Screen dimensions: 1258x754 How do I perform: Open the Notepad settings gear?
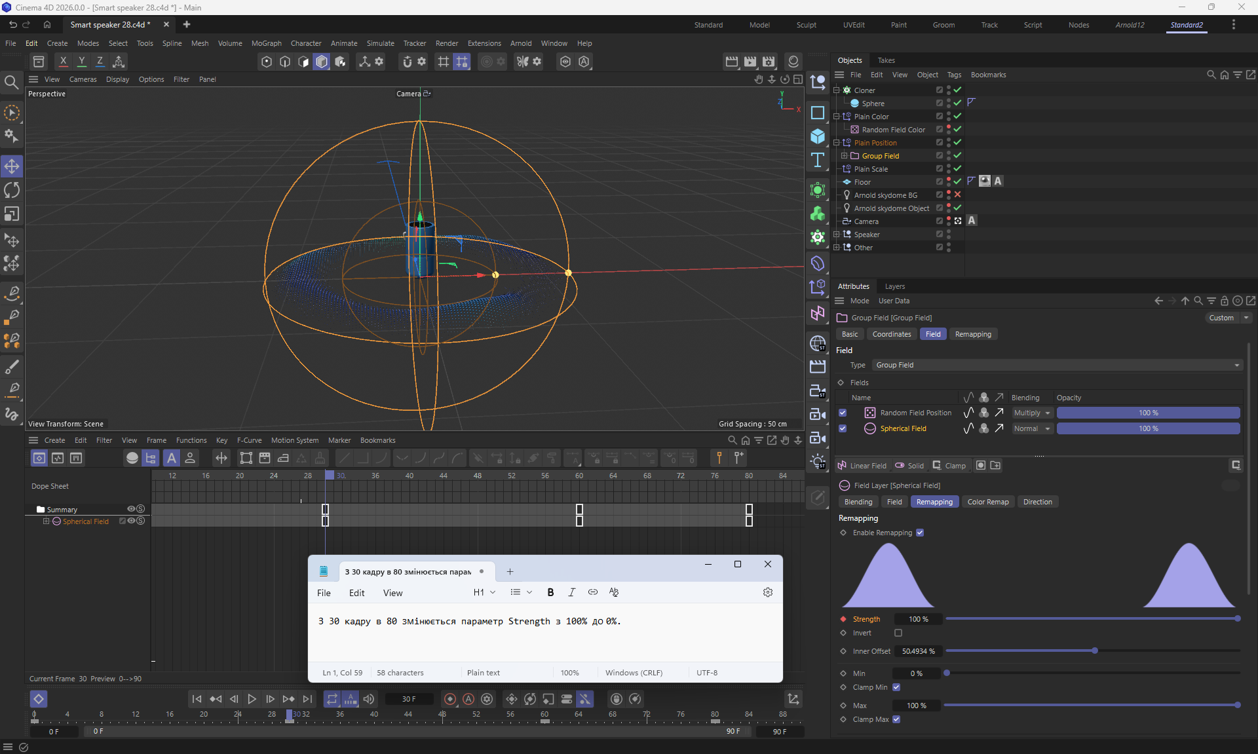click(x=768, y=592)
